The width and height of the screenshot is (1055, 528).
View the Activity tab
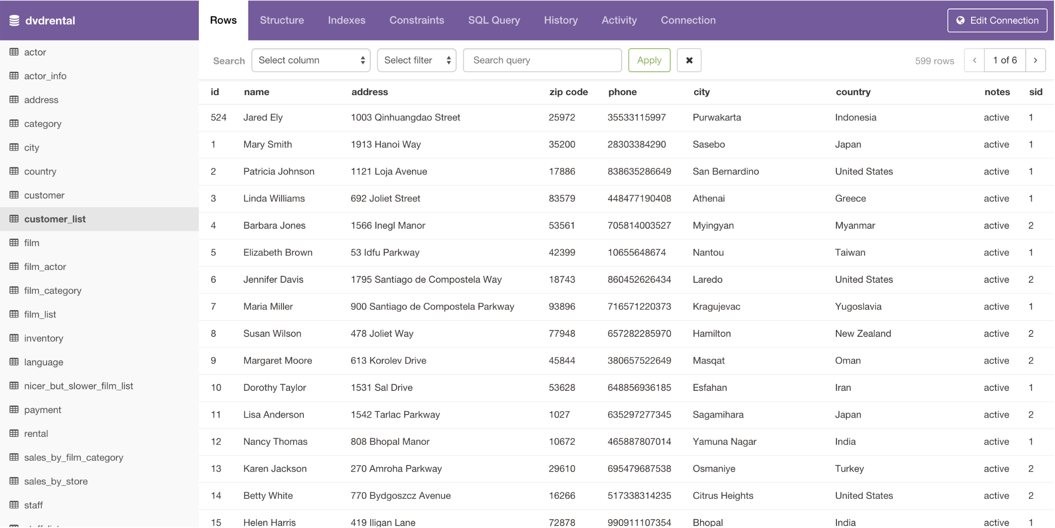(619, 20)
